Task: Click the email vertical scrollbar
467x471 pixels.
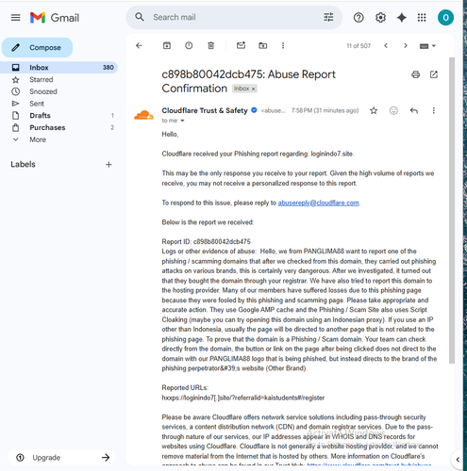Action: pos(452,210)
